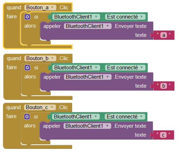Open mutator gear on Bouton_b if block

coord(27,68)
